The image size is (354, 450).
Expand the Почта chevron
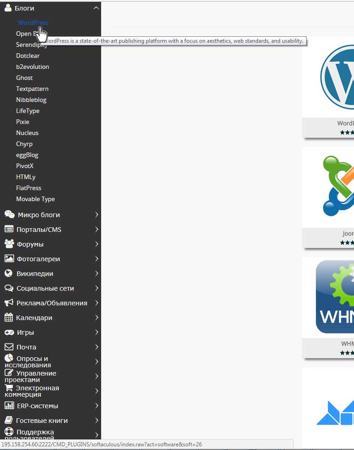tap(97, 347)
